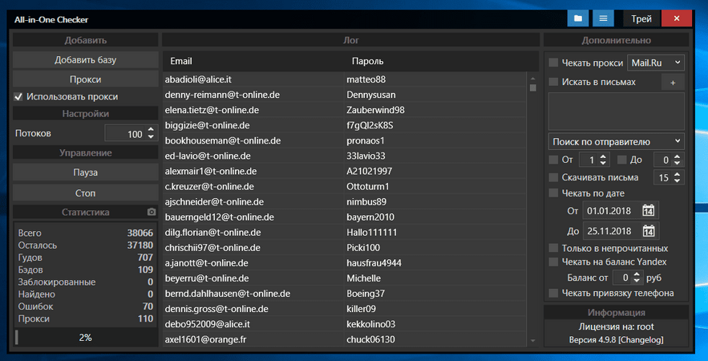Click the blue folder icon in title bar
This screenshot has height=361, width=708.
pyautogui.click(x=577, y=18)
